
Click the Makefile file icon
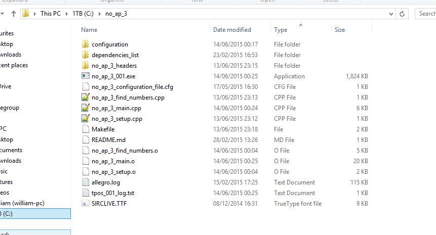pos(85,129)
